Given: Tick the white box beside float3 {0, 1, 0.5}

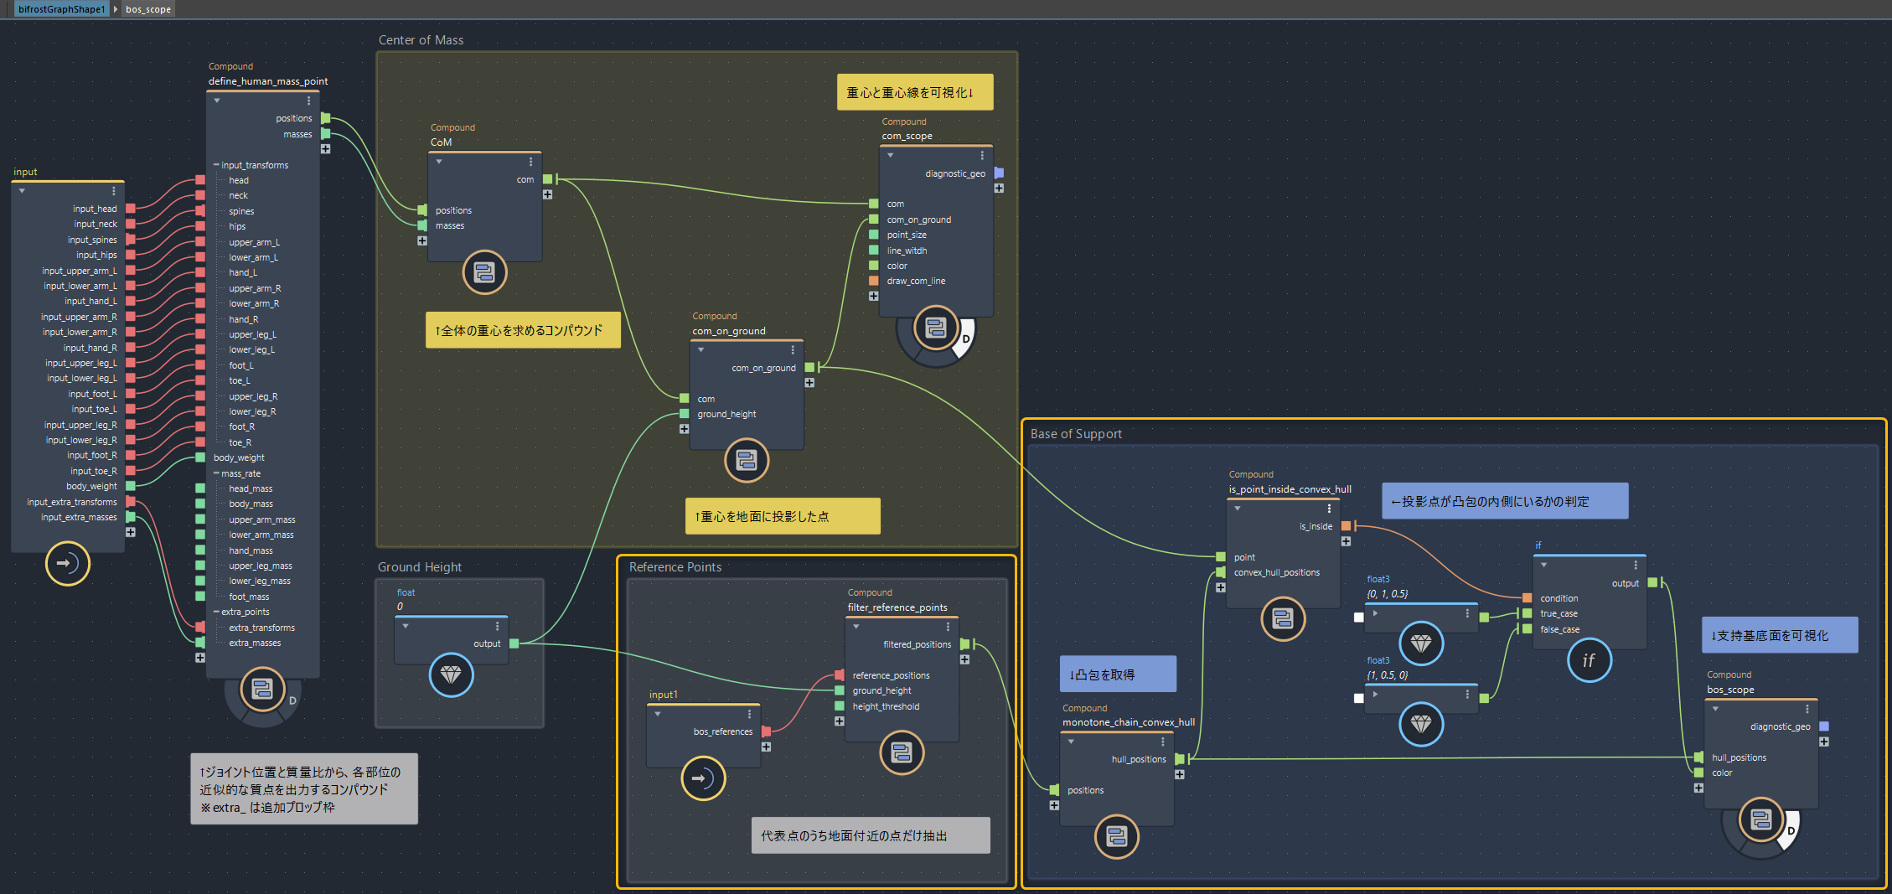Looking at the screenshot, I should [1358, 618].
